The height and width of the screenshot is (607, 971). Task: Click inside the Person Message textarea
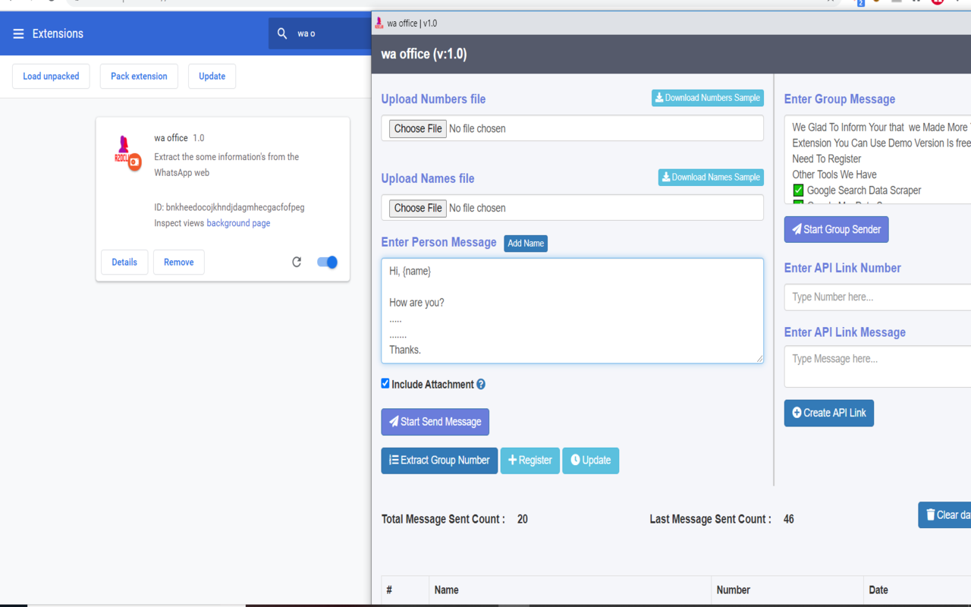pyautogui.click(x=572, y=310)
